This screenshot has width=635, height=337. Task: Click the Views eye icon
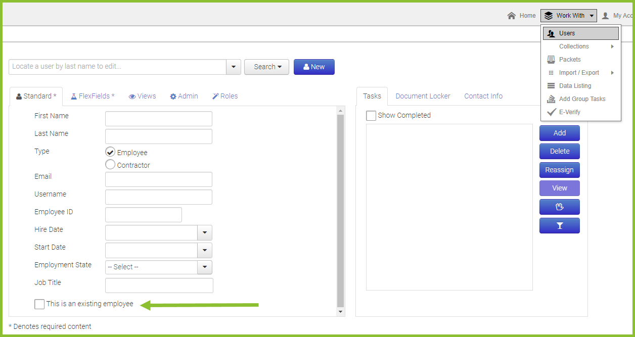tap(132, 97)
